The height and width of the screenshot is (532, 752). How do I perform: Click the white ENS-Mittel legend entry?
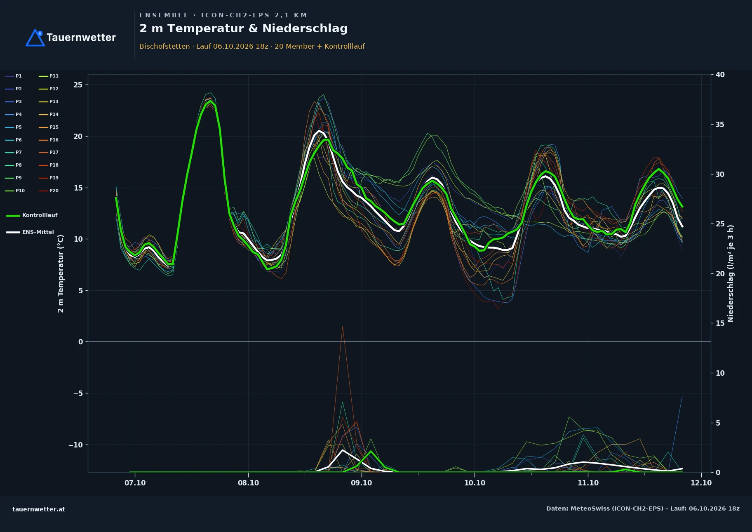click(30, 232)
